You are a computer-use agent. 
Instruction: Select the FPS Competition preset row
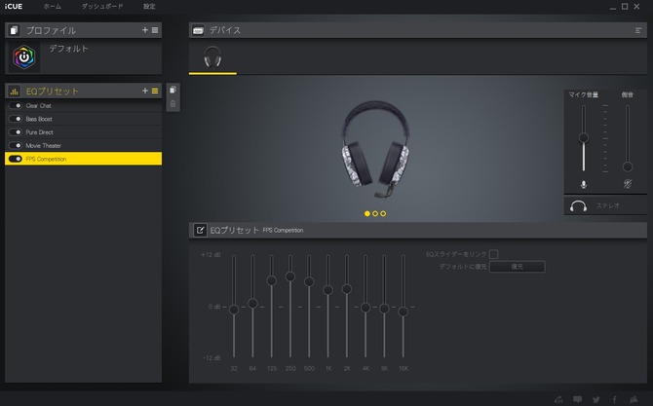pos(83,159)
